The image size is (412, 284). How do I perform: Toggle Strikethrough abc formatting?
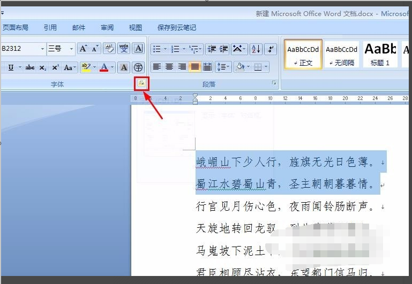click(30, 67)
